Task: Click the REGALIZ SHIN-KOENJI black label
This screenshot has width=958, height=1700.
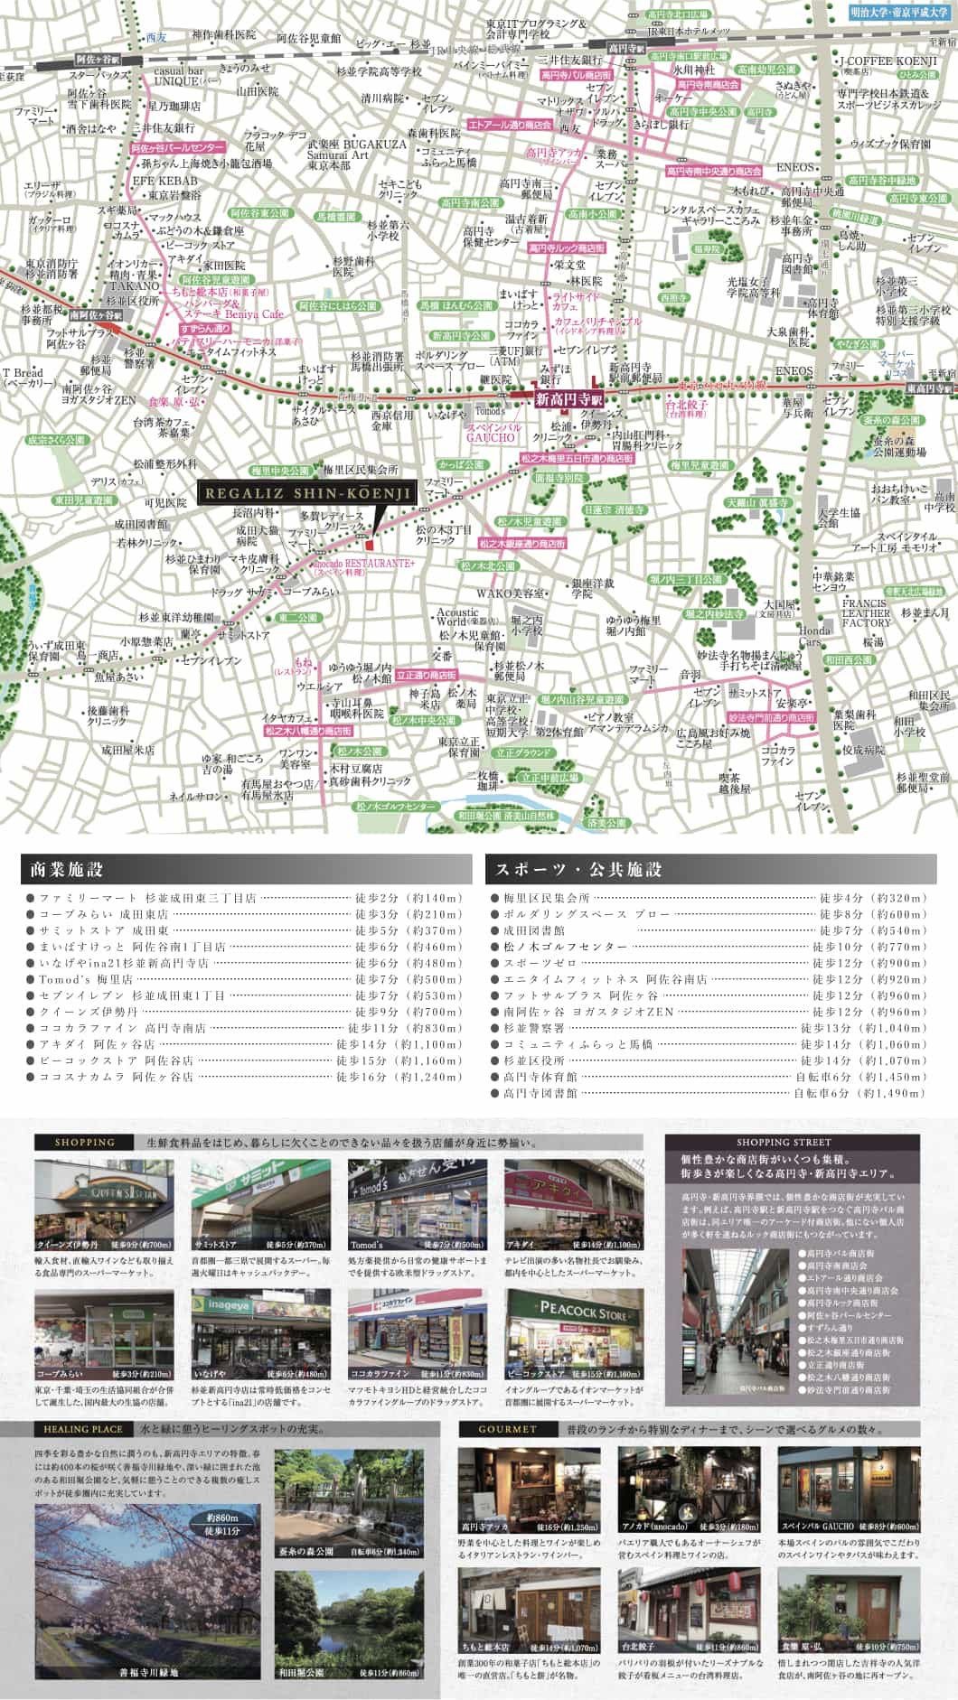Action: coord(305,493)
